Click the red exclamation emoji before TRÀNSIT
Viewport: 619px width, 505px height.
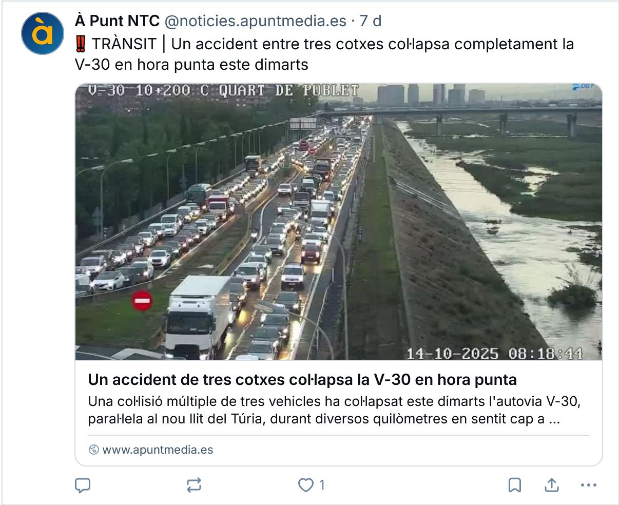click(80, 45)
